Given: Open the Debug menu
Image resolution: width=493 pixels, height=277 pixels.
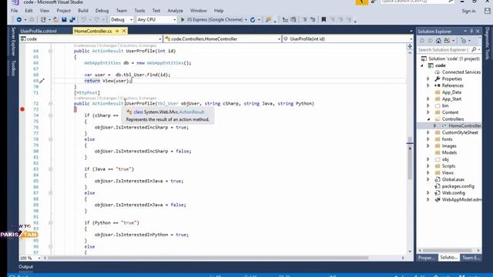Looking at the screenshot, I should (x=102, y=11).
